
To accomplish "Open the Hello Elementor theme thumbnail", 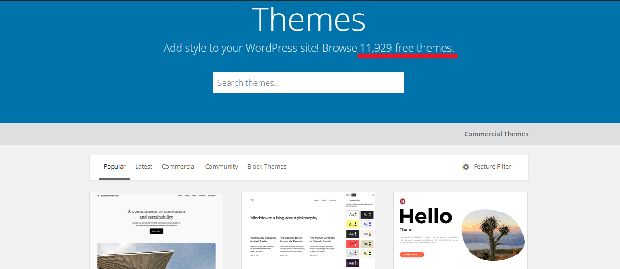I will [x=460, y=231].
